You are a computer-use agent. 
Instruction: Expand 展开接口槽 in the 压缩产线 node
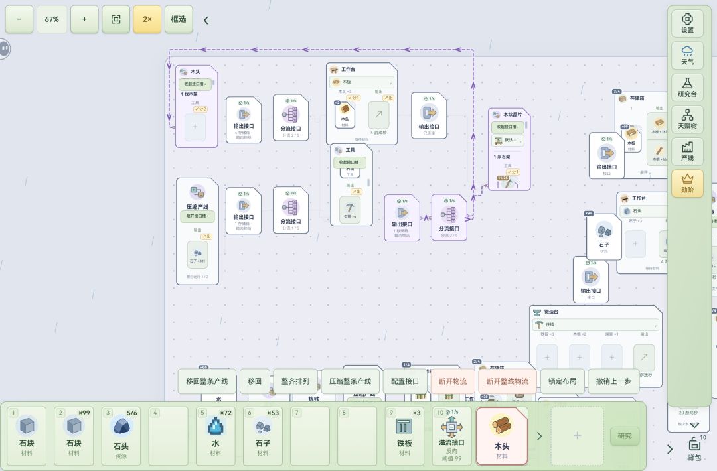197,216
